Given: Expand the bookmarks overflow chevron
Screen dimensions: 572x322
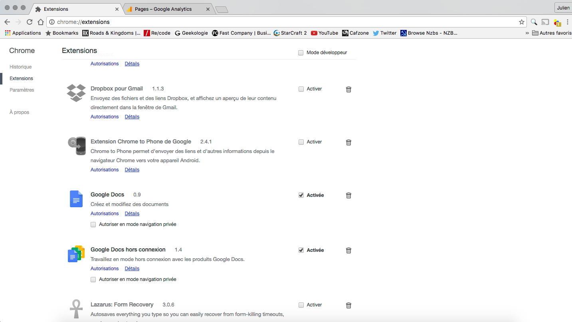Looking at the screenshot, I should point(527,33).
